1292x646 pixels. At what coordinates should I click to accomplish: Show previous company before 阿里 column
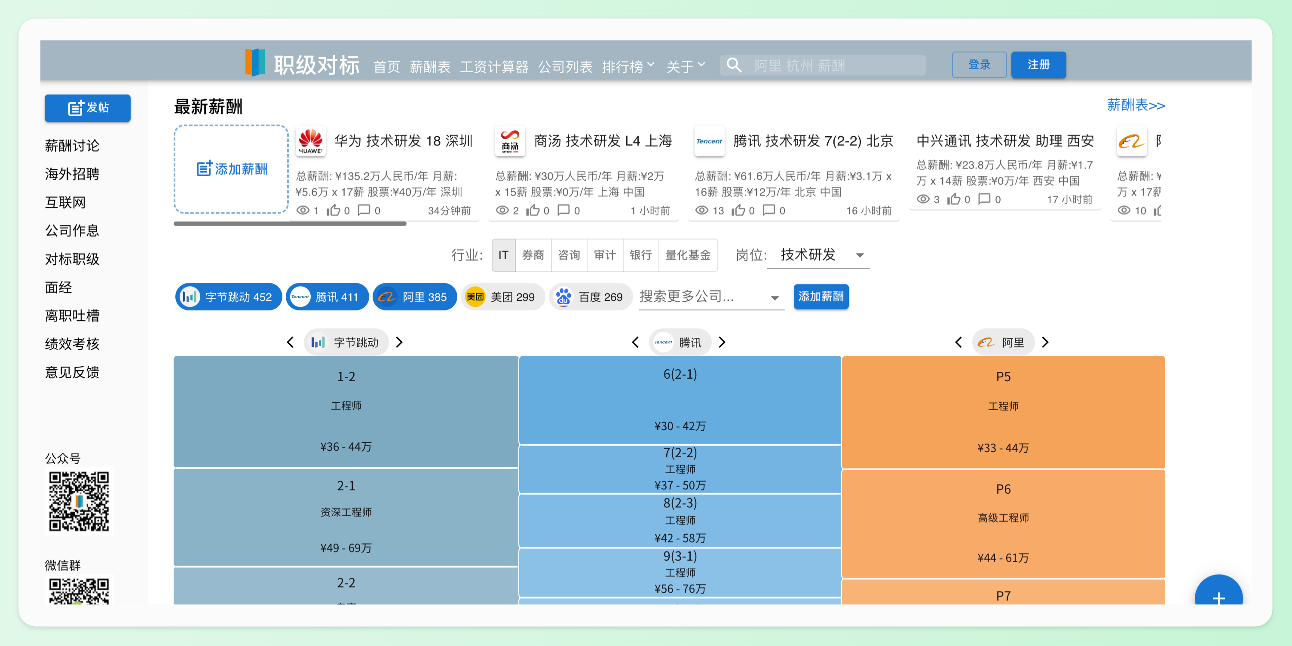[958, 342]
